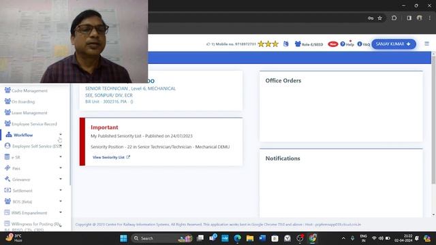Click the View Seniority List link

pos(111,157)
